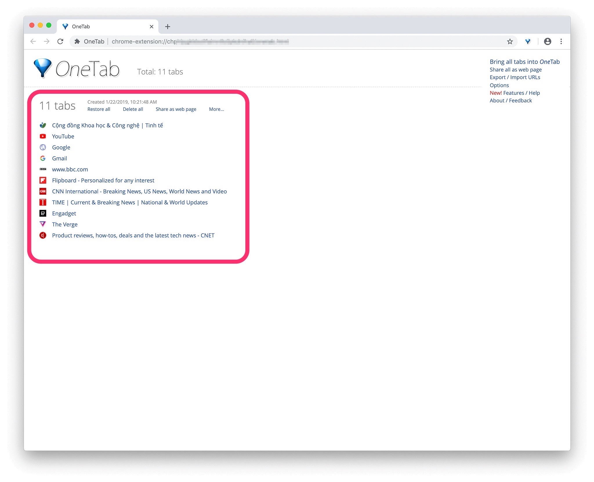Click the Total: 11 tabs text
The height and width of the screenshot is (482, 594).
(x=160, y=72)
